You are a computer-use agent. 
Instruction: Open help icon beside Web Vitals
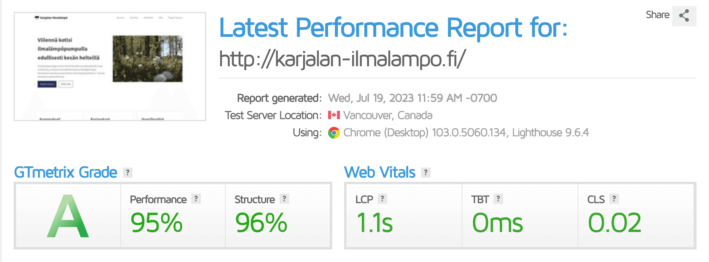pos(426,172)
